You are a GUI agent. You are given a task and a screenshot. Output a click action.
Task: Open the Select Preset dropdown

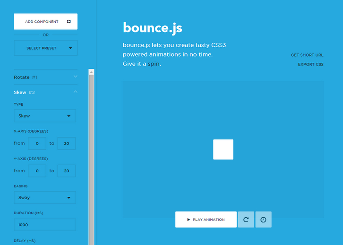tap(45, 48)
